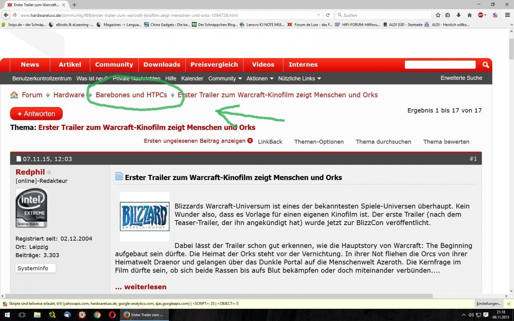Image resolution: width=514 pixels, height=321 pixels.
Task: Click in the site search text field
Action: pos(440,65)
